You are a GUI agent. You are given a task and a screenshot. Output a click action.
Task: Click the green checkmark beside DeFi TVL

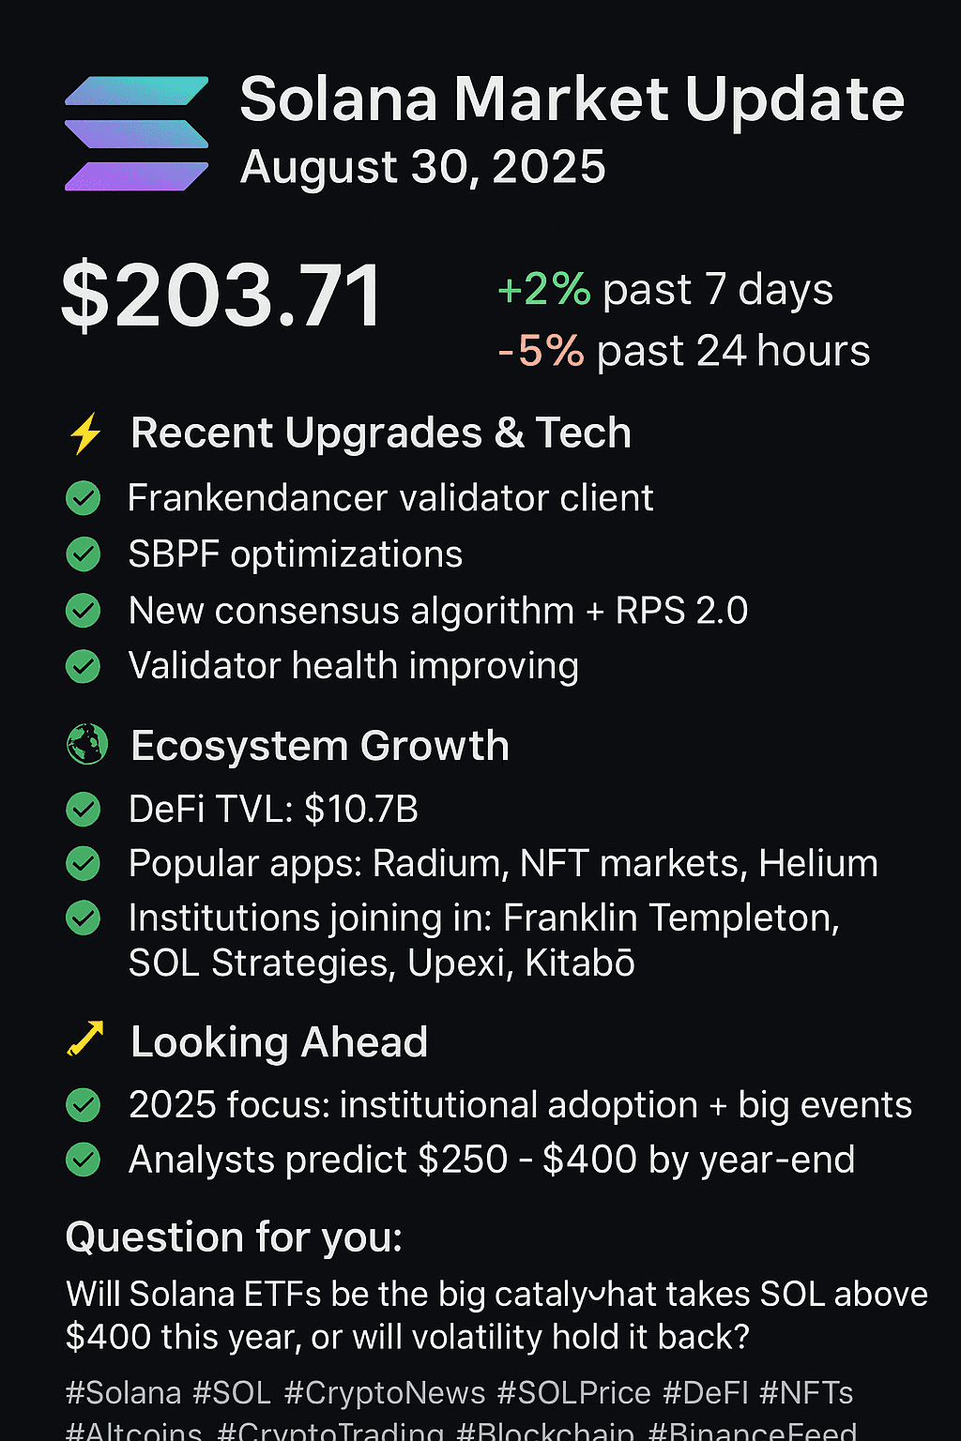click(84, 809)
